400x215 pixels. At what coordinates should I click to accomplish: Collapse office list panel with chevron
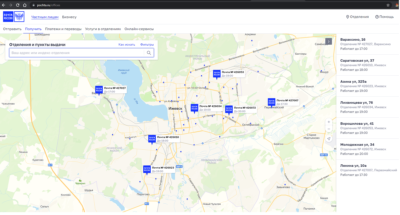(329, 42)
